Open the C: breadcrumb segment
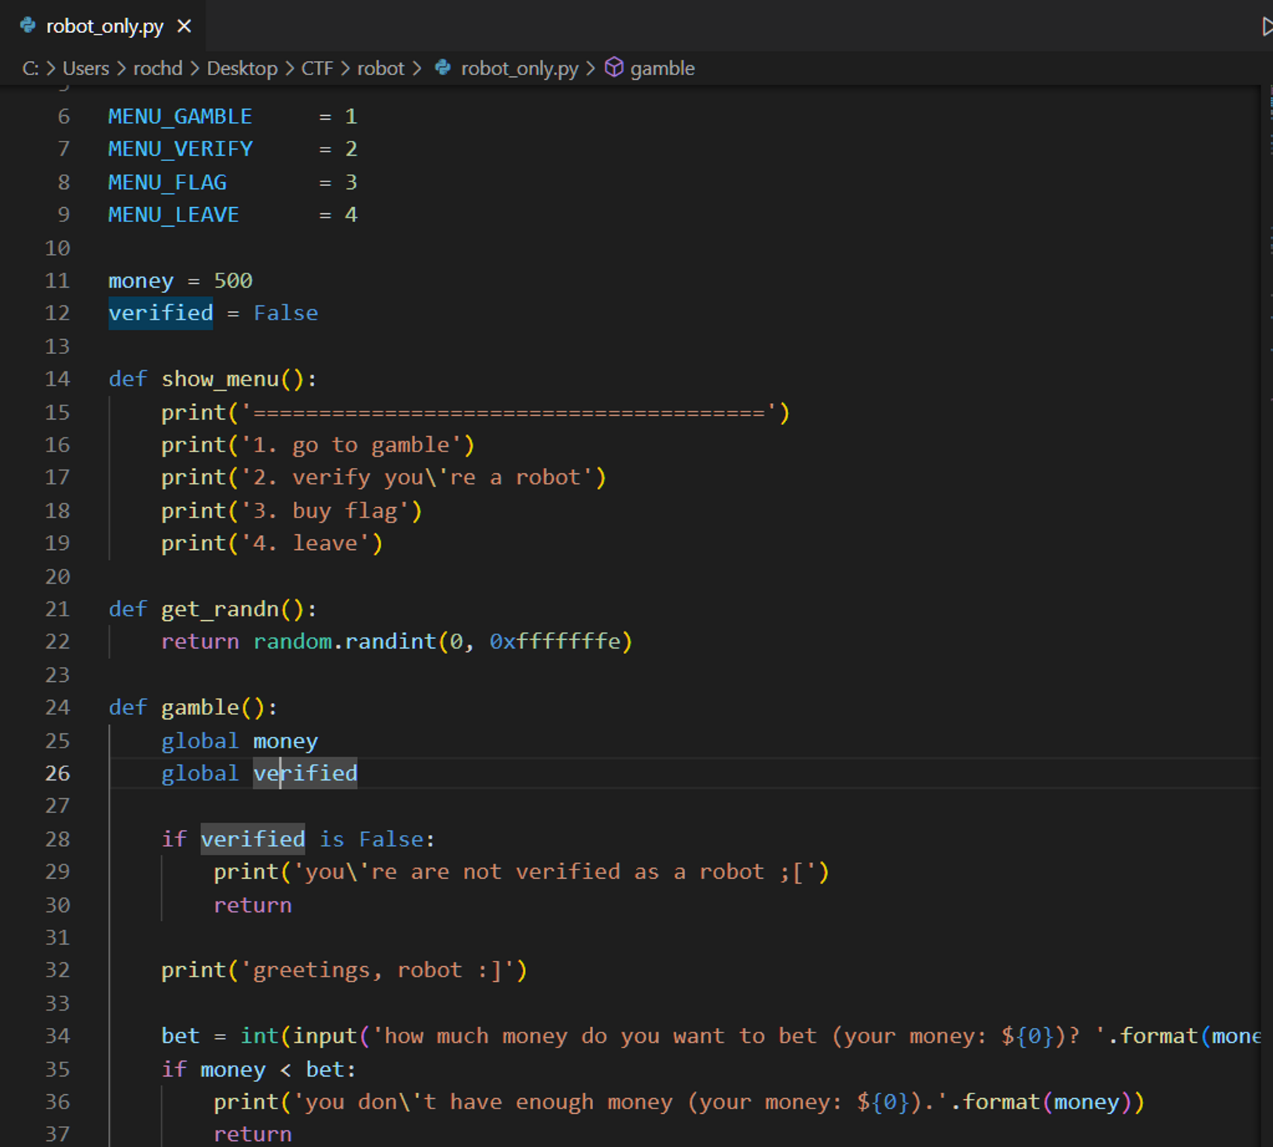This screenshot has width=1273, height=1147. [30, 68]
